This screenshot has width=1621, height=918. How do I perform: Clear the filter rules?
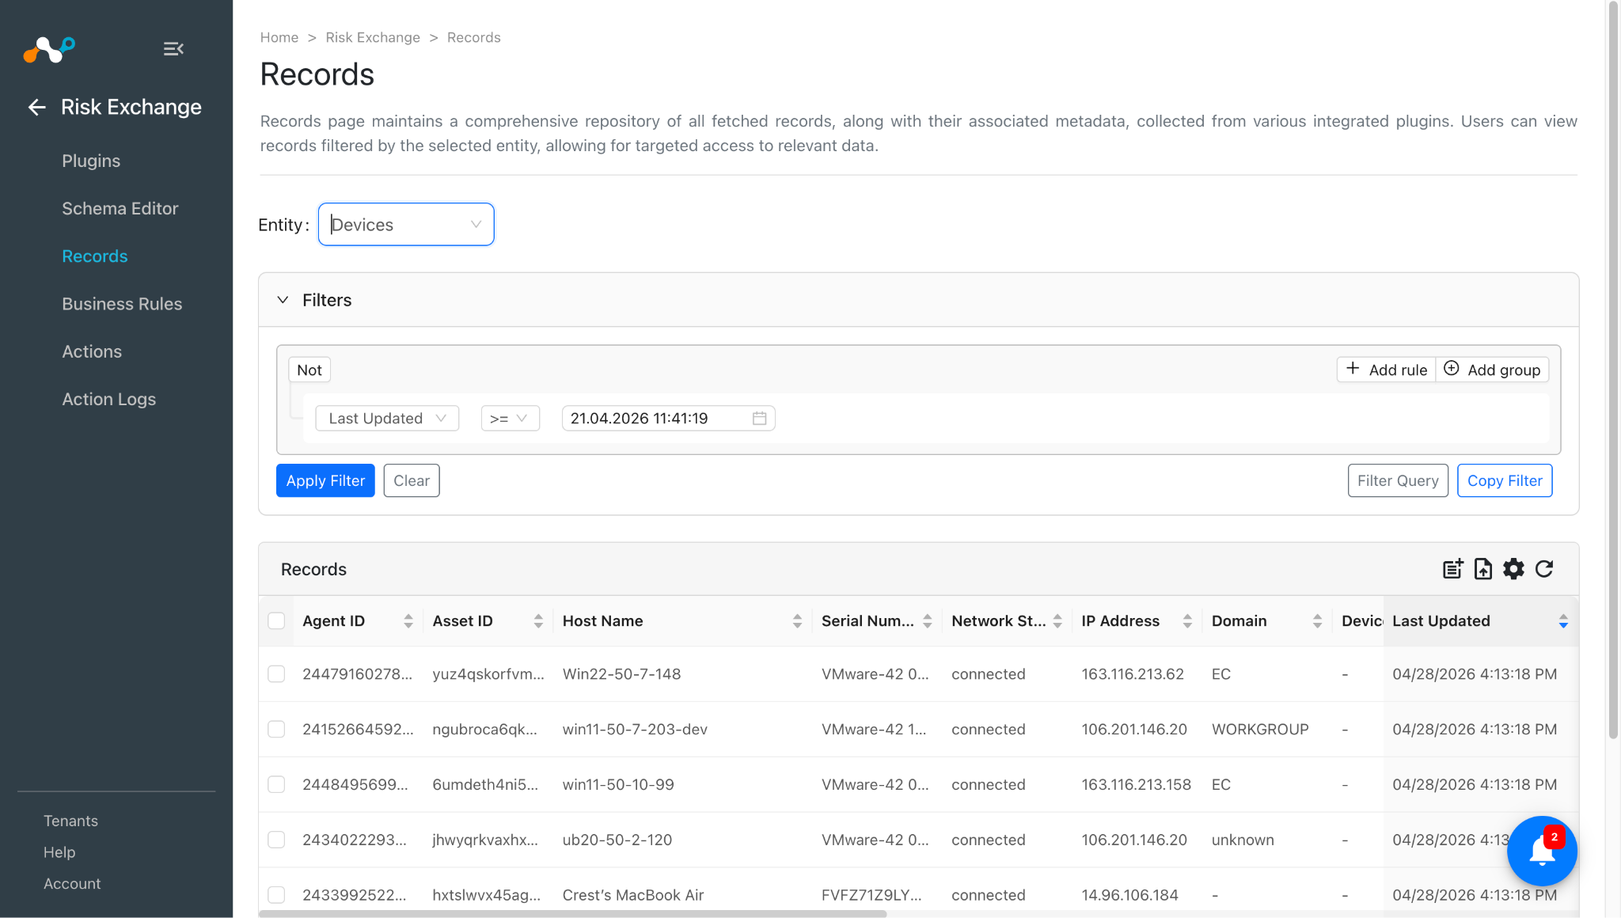412,480
